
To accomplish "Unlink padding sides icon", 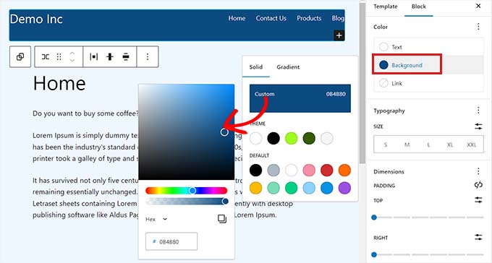I will coord(478,185).
